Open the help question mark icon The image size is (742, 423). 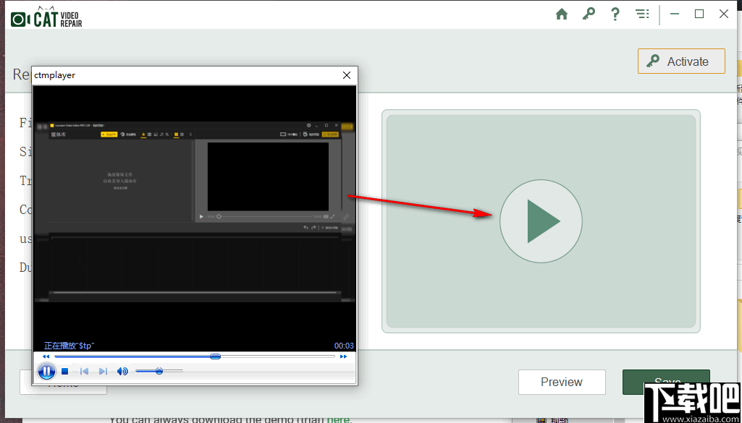(x=615, y=14)
